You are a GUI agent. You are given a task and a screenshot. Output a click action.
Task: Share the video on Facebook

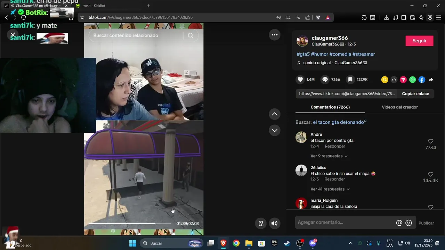coord(422,80)
